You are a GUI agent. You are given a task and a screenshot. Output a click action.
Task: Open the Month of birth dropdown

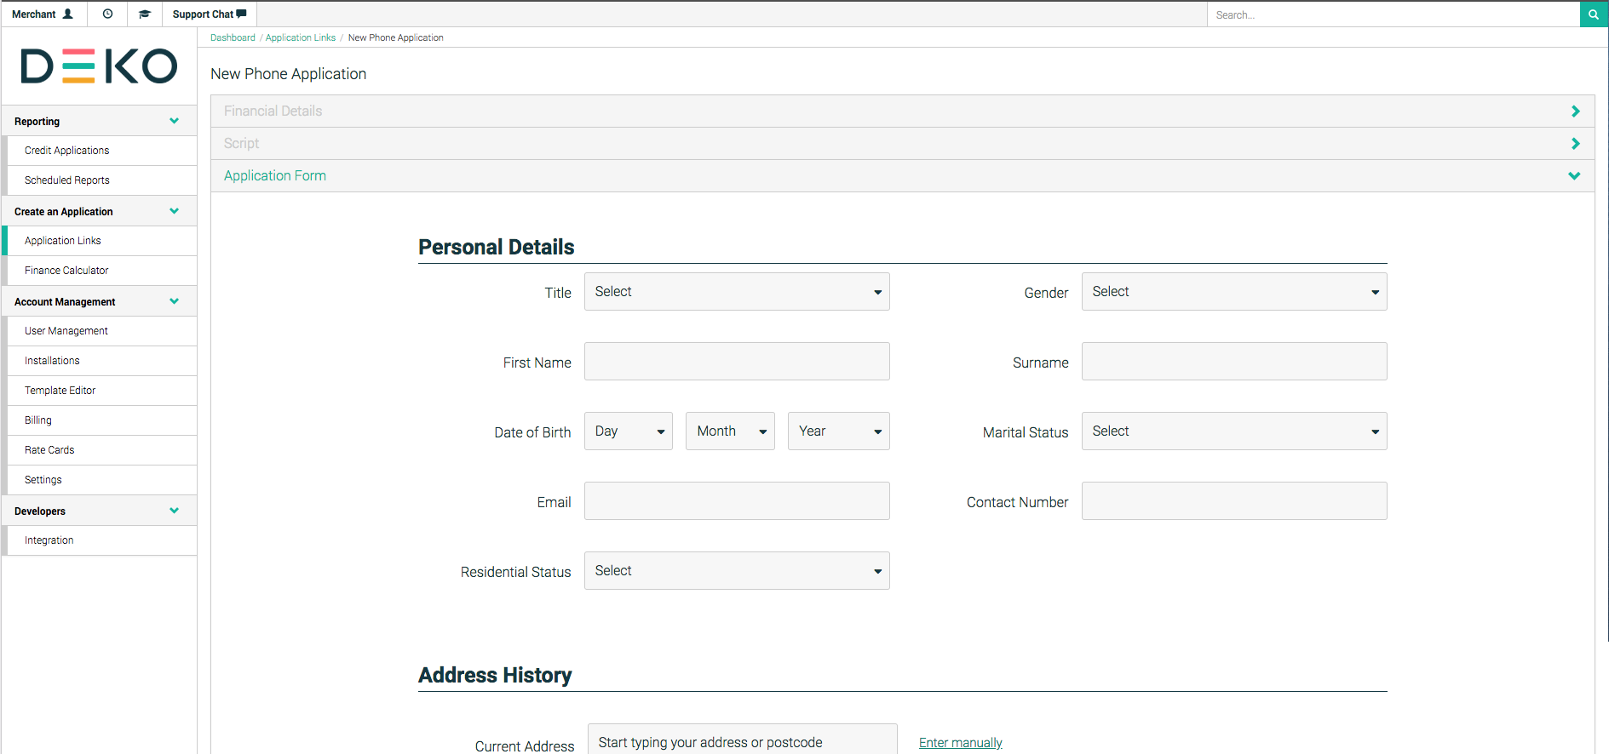(730, 431)
